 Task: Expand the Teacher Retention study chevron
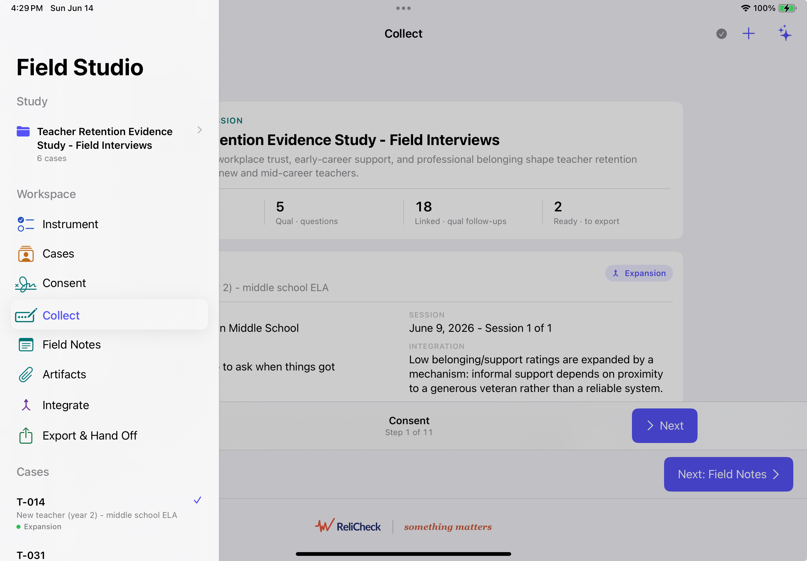coord(200,130)
